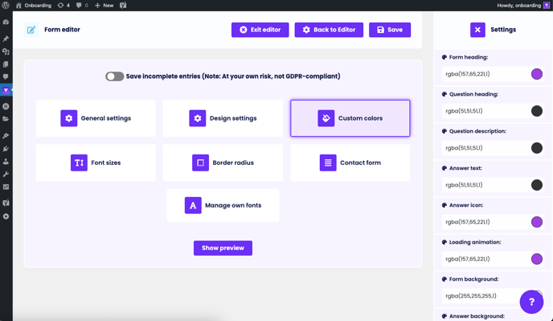Open Posts pin icon in sidebar
553x321 pixels.
coord(6,39)
